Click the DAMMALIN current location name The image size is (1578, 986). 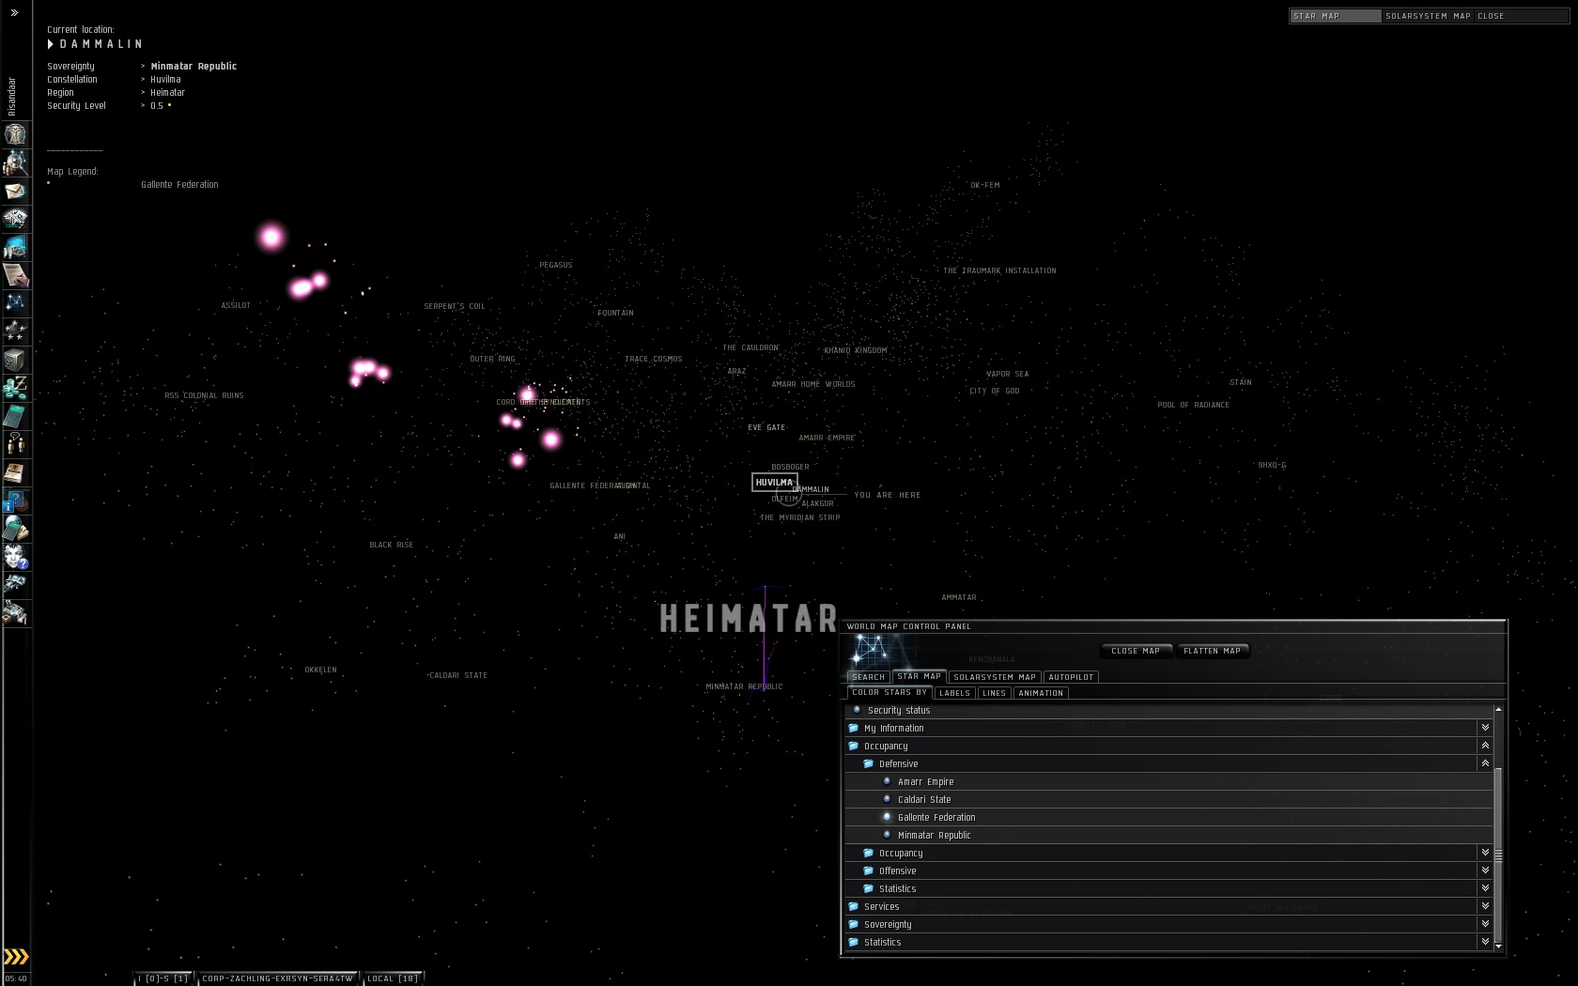[101, 44]
